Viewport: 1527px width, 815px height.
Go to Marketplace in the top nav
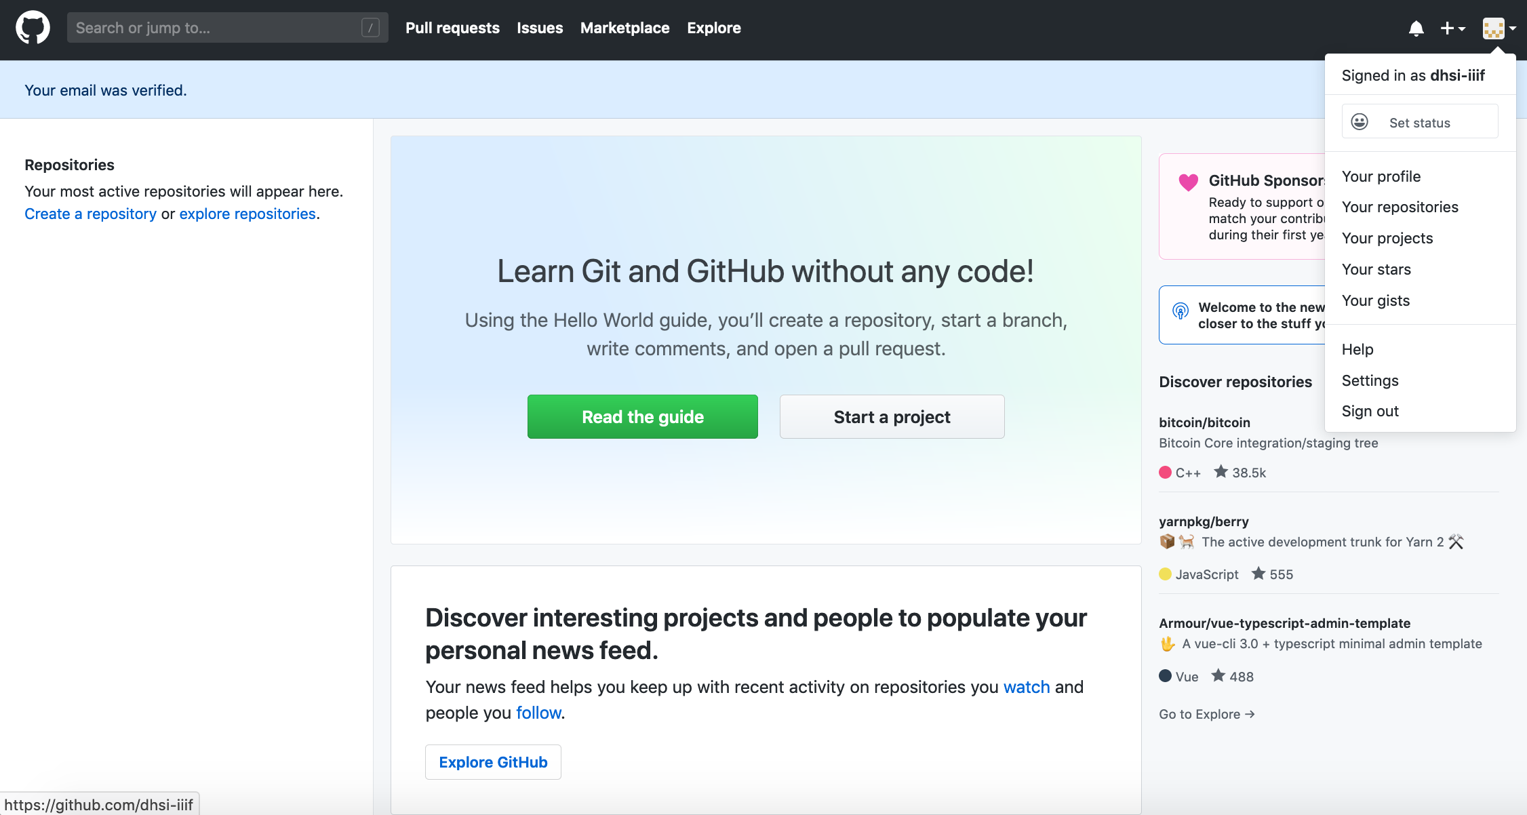[x=624, y=28]
